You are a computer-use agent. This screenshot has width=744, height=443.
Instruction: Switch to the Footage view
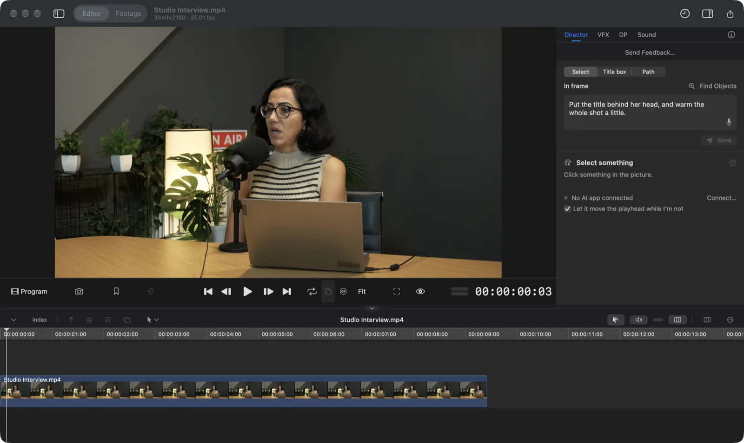click(128, 13)
